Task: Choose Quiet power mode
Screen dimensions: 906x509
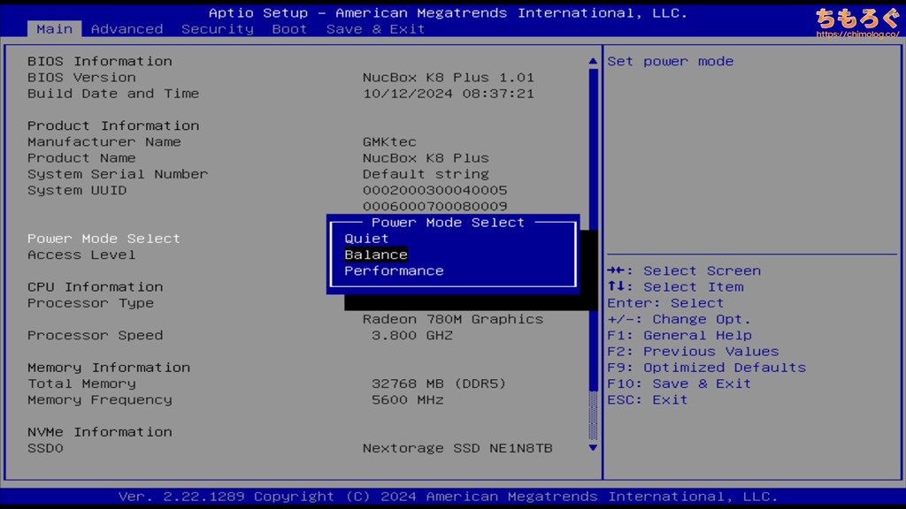Action: pyautogui.click(x=366, y=239)
